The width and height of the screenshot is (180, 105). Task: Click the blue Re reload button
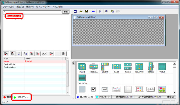[93, 11]
